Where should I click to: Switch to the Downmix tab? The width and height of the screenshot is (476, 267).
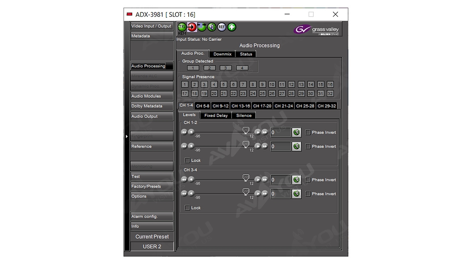click(x=222, y=54)
